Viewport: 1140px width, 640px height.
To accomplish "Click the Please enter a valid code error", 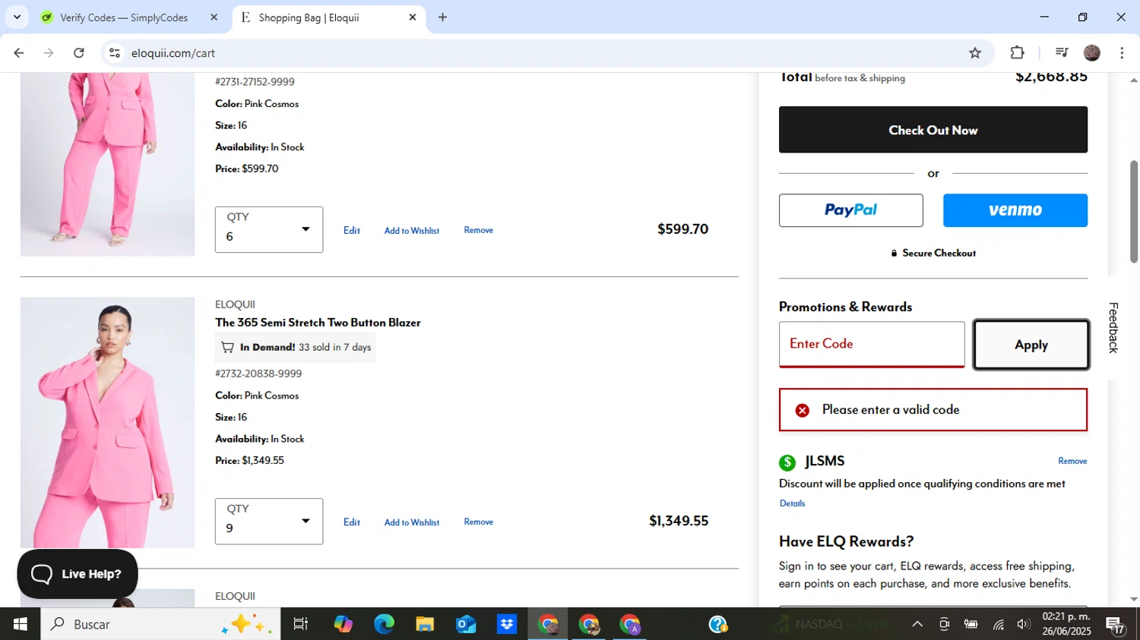I will click(933, 410).
